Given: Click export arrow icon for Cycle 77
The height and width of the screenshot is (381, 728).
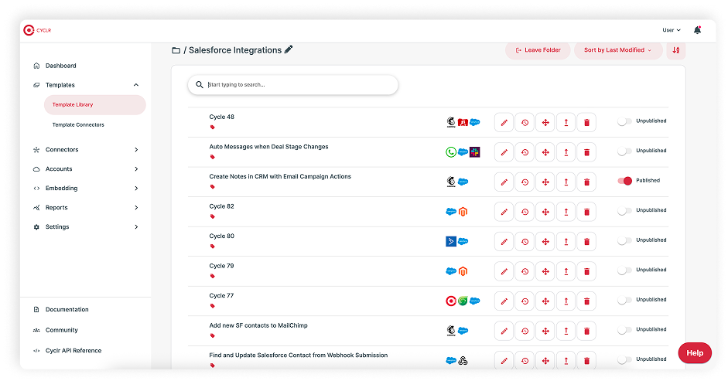Looking at the screenshot, I should click(566, 301).
